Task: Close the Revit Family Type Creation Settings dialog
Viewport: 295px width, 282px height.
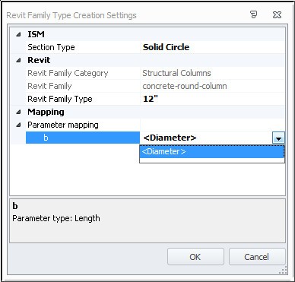Action: click(277, 14)
